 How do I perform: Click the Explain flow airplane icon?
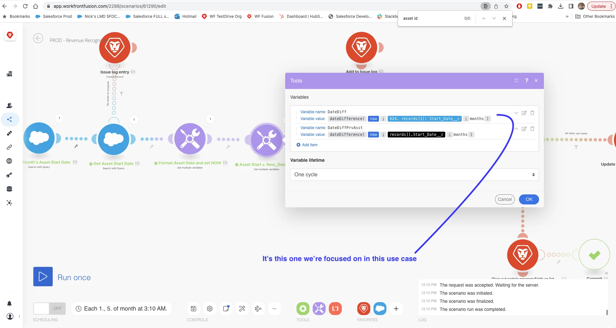click(x=258, y=309)
